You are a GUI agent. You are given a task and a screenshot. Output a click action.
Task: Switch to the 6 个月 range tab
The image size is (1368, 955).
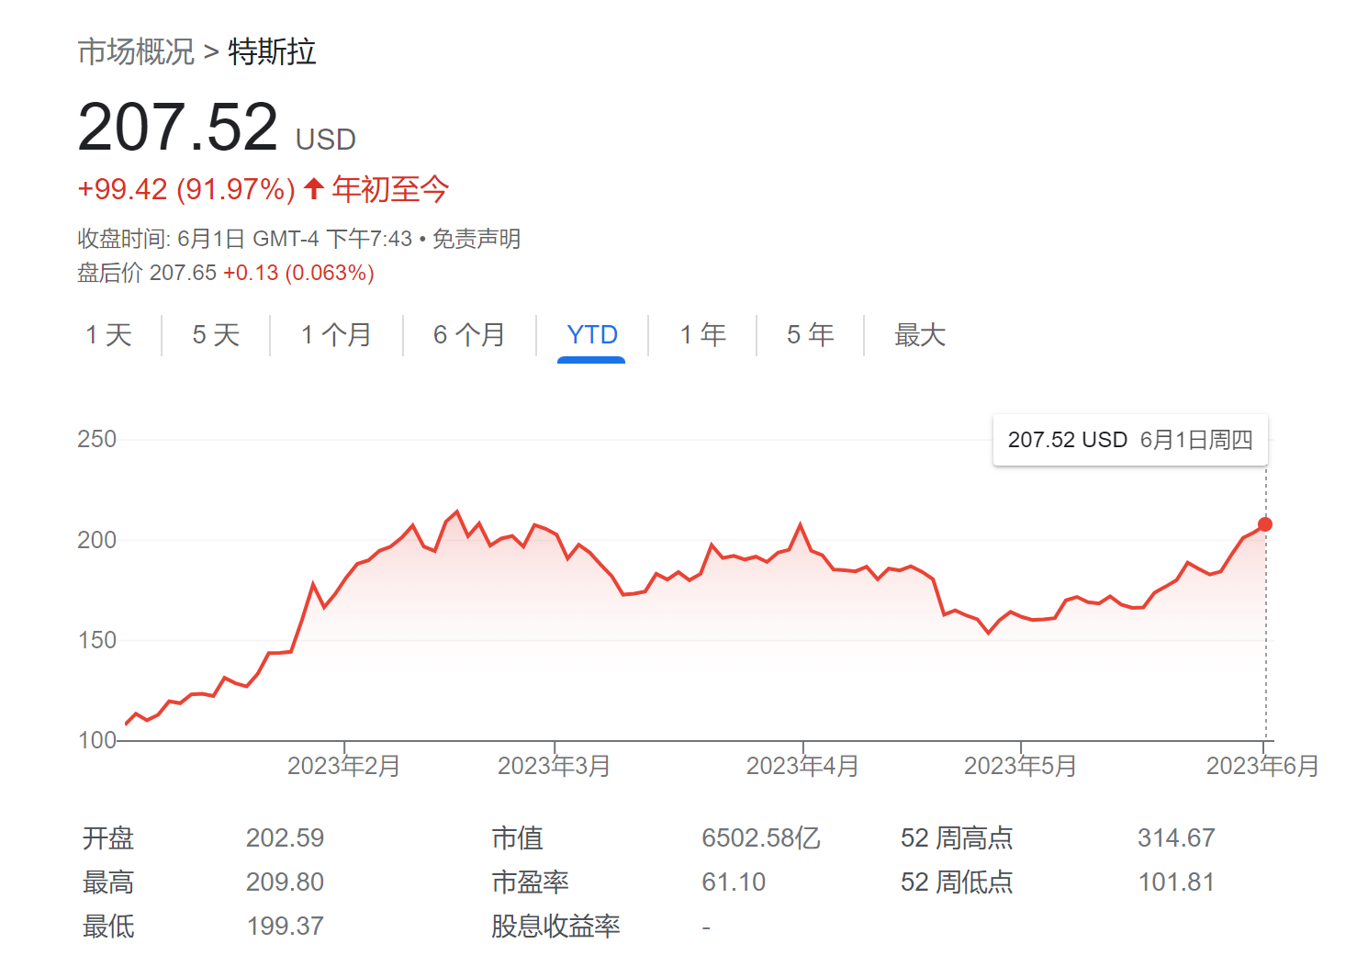[469, 335]
